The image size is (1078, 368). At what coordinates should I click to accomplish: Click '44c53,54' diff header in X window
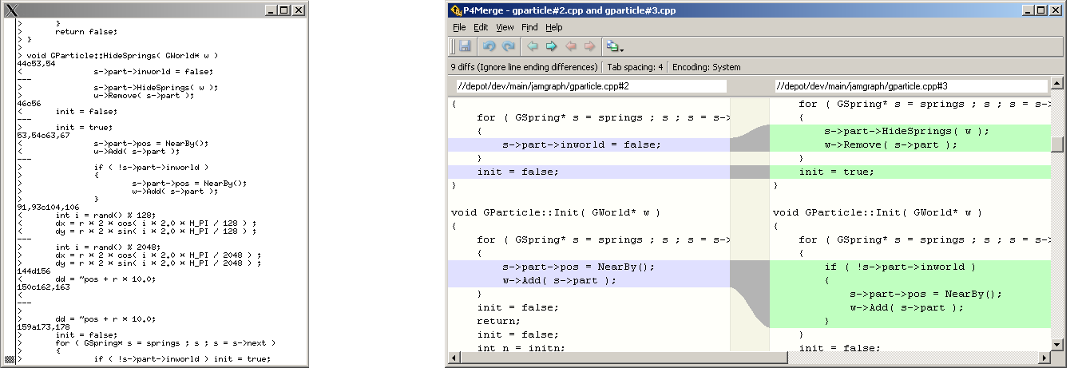(36, 63)
